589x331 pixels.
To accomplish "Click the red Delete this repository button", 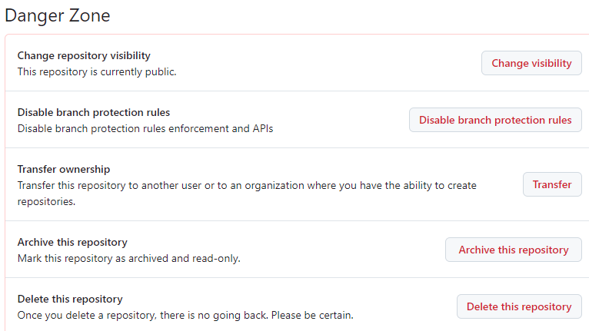I will 519,306.
